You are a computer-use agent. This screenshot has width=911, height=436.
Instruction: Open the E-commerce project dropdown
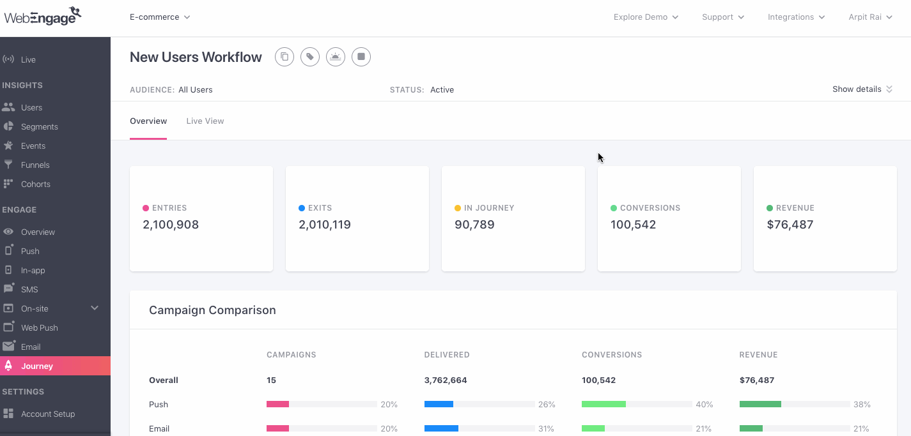click(x=160, y=17)
